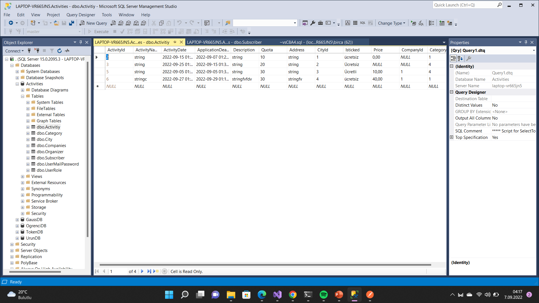This screenshot has height=303, width=539.
Task: Open the Tools menu
Action: [x=107, y=15]
